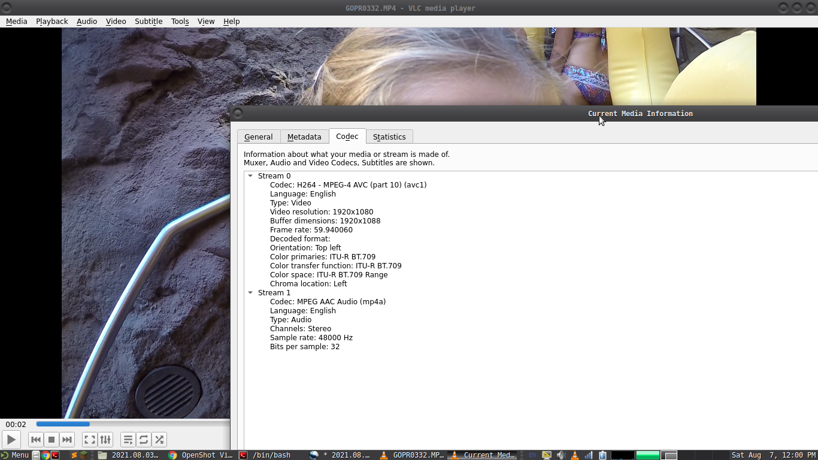The height and width of the screenshot is (460, 818).
Task: Click the EN keyboard layout indicator
Action: (x=532, y=455)
